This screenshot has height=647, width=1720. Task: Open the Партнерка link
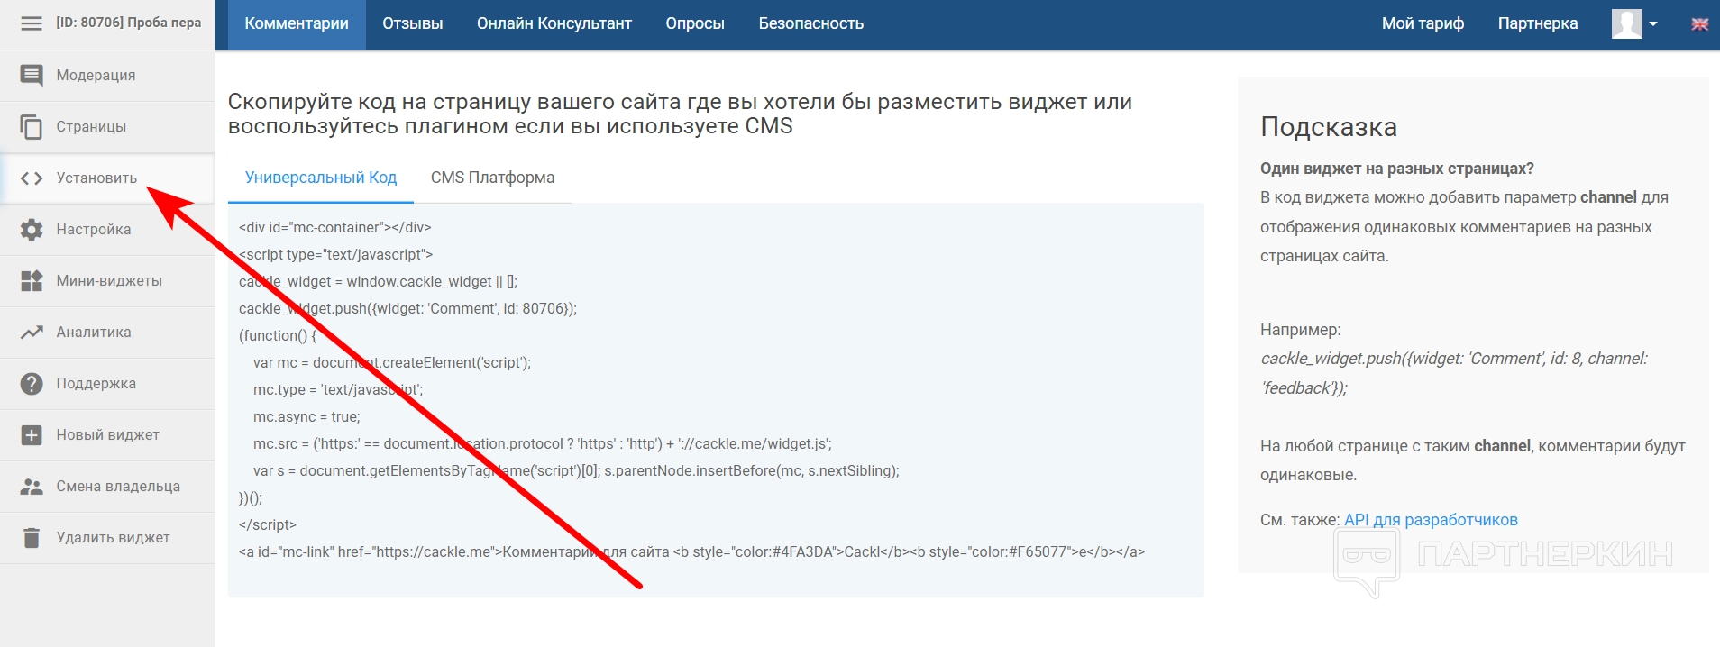click(x=1538, y=24)
